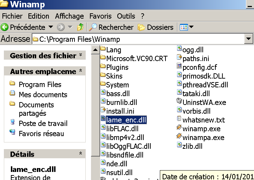
Task: Select the Skins folder
Action: click(x=111, y=76)
